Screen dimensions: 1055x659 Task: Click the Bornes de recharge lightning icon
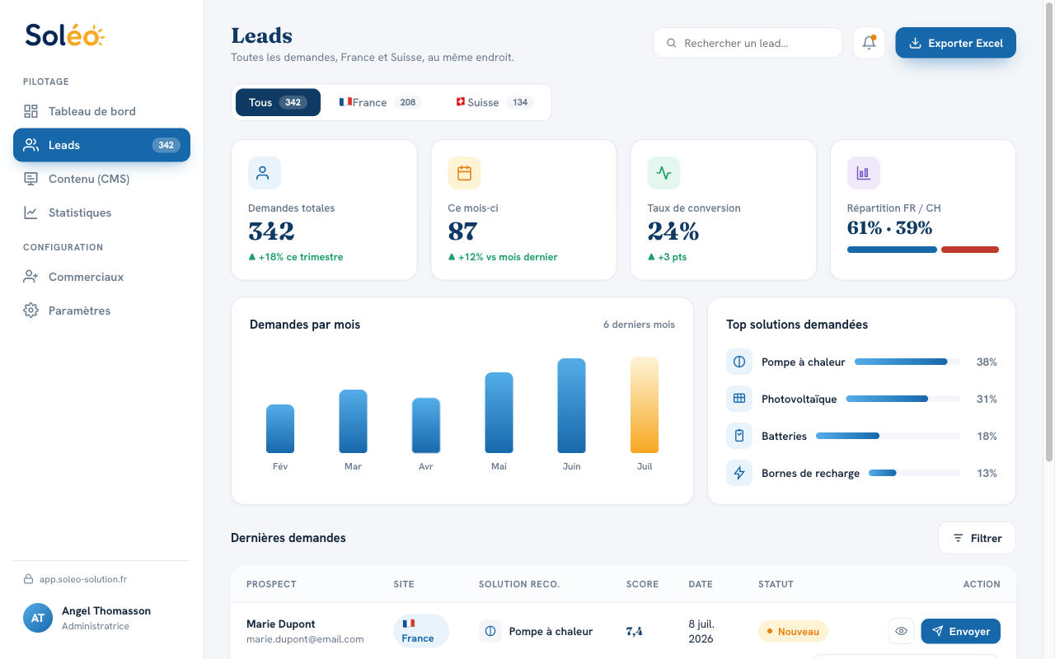click(739, 473)
